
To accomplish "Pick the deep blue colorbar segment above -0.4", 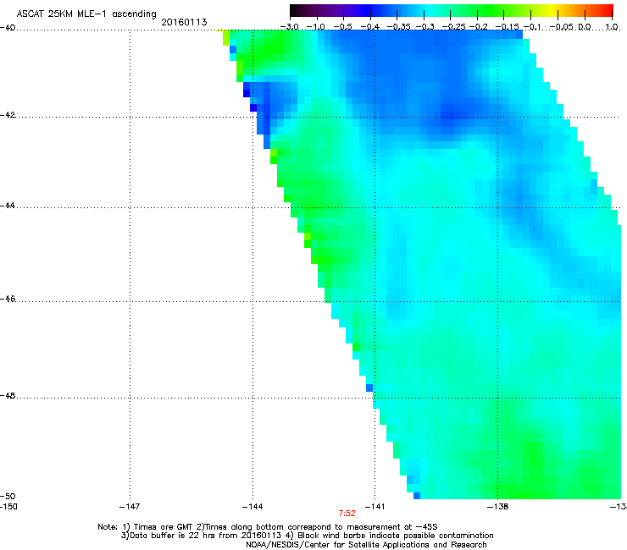I will [370, 11].
